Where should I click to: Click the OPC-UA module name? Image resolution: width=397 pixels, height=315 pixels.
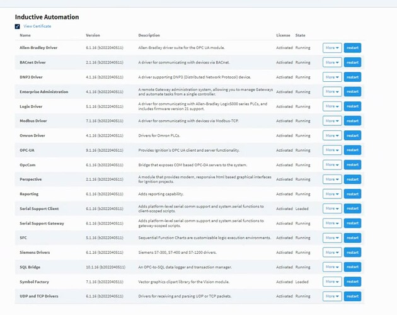(27, 150)
